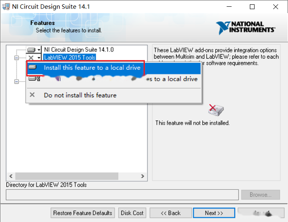Click the National Instruments logo

point(245,27)
